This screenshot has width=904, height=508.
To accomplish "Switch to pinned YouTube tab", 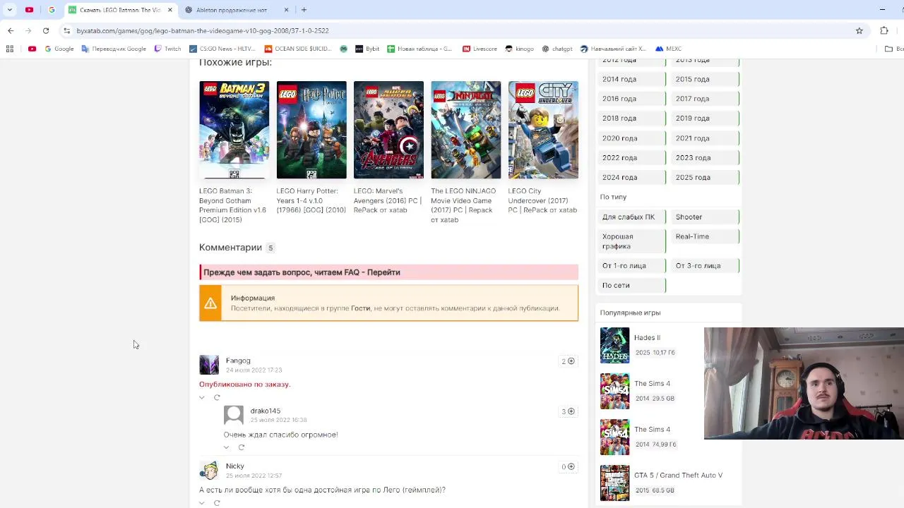I will (x=29, y=10).
